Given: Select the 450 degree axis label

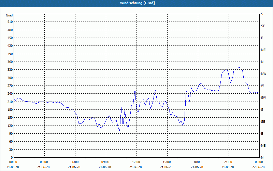Looking at the screenshot, I should (x=10, y=38).
